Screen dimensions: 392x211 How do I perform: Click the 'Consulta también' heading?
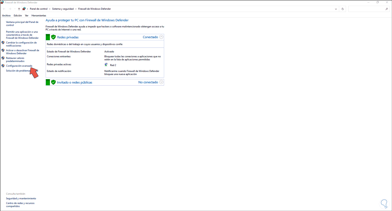tap(16, 194)
